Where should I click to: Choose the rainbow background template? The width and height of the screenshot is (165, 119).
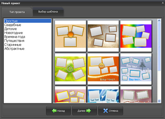click(x=136, y=36)
